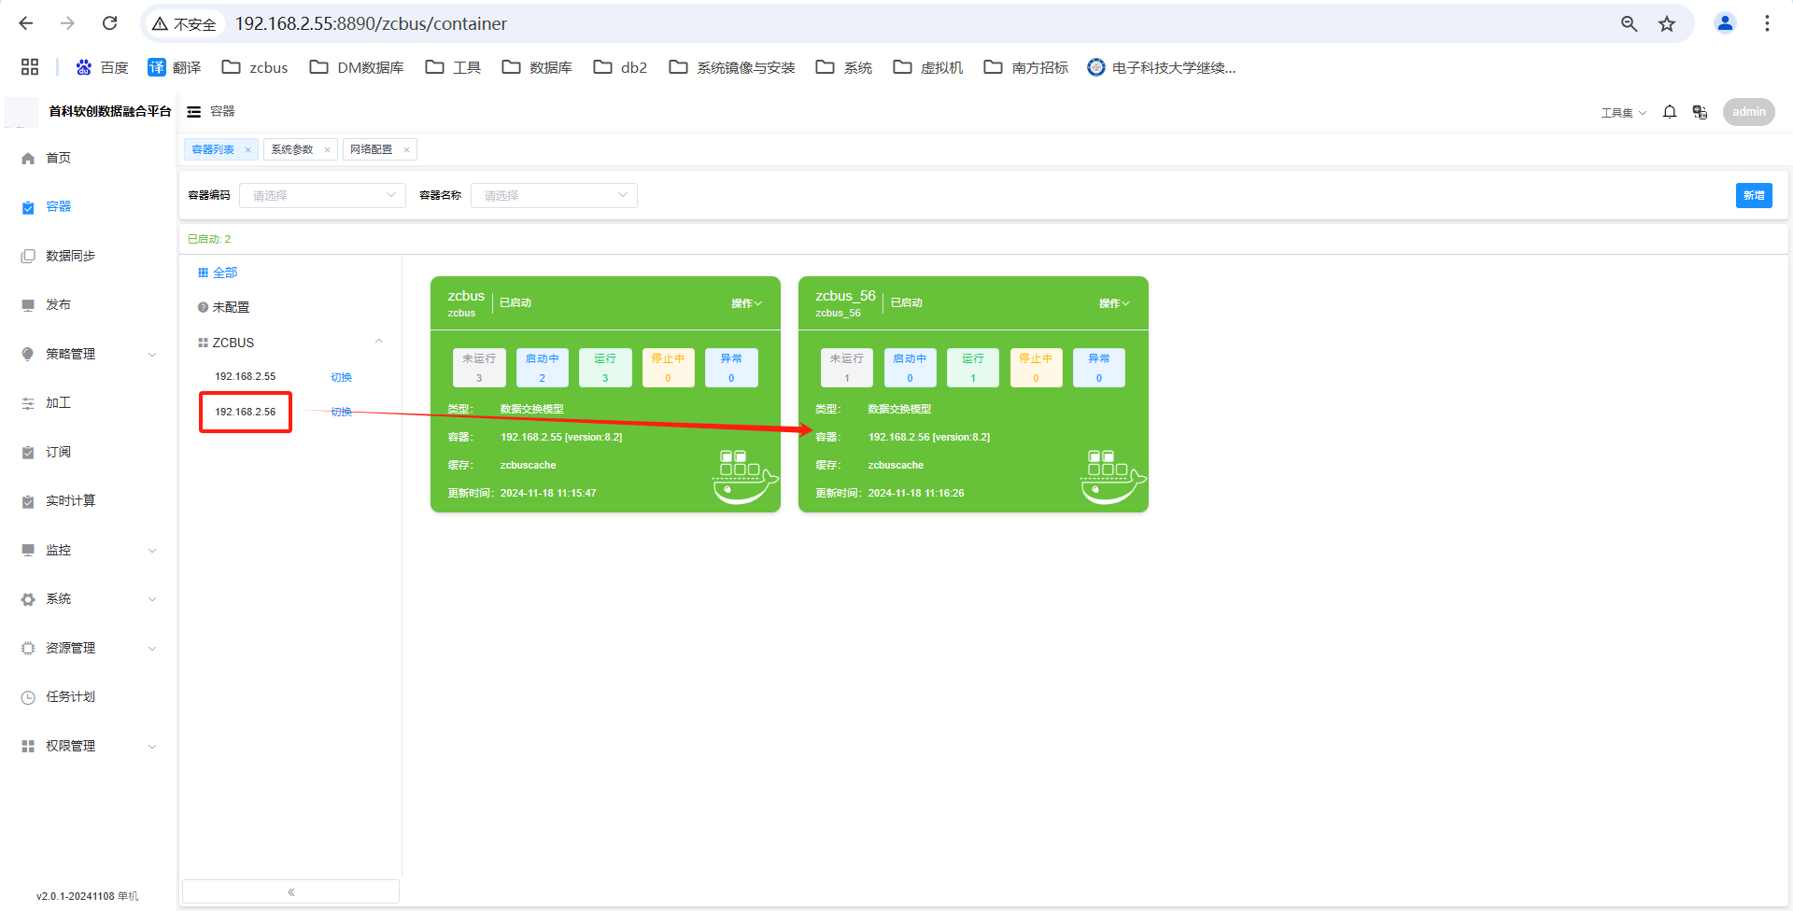1793x911 pixels.
Task: Click the browser reload icon
Action: coord(109,23)
